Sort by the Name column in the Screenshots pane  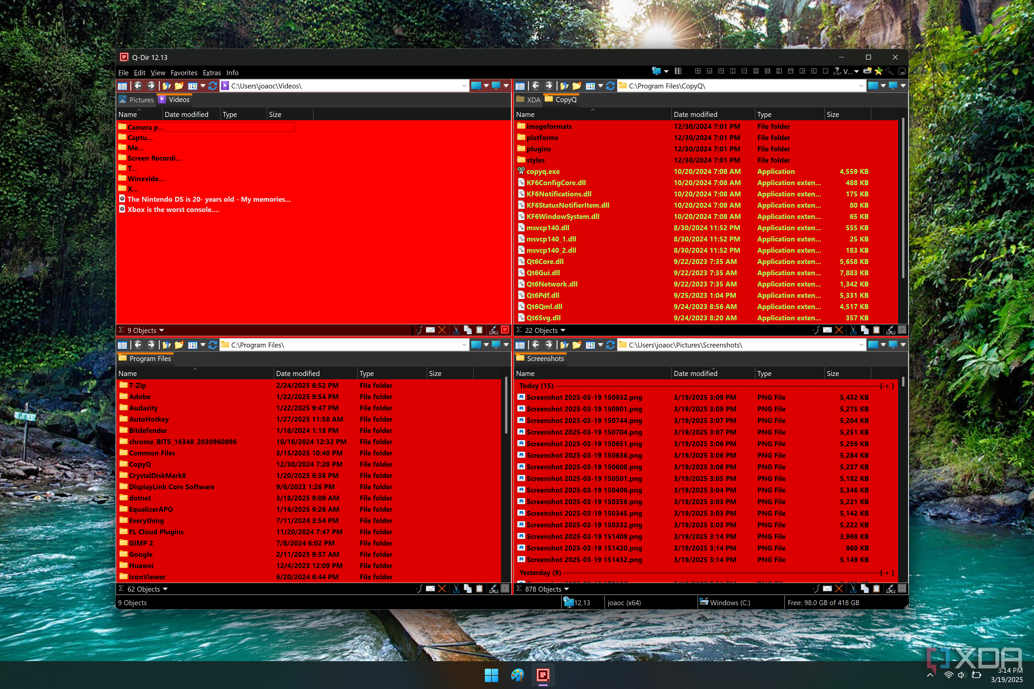(x=593, y=374)
